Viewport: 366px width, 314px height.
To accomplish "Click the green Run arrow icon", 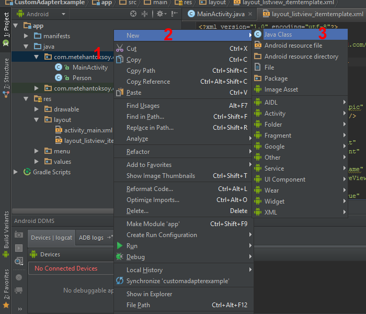I will [x=120, y=245].
